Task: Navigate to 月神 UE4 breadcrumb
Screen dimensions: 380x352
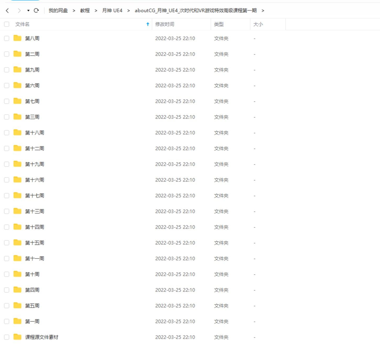Action: (112, 10)
